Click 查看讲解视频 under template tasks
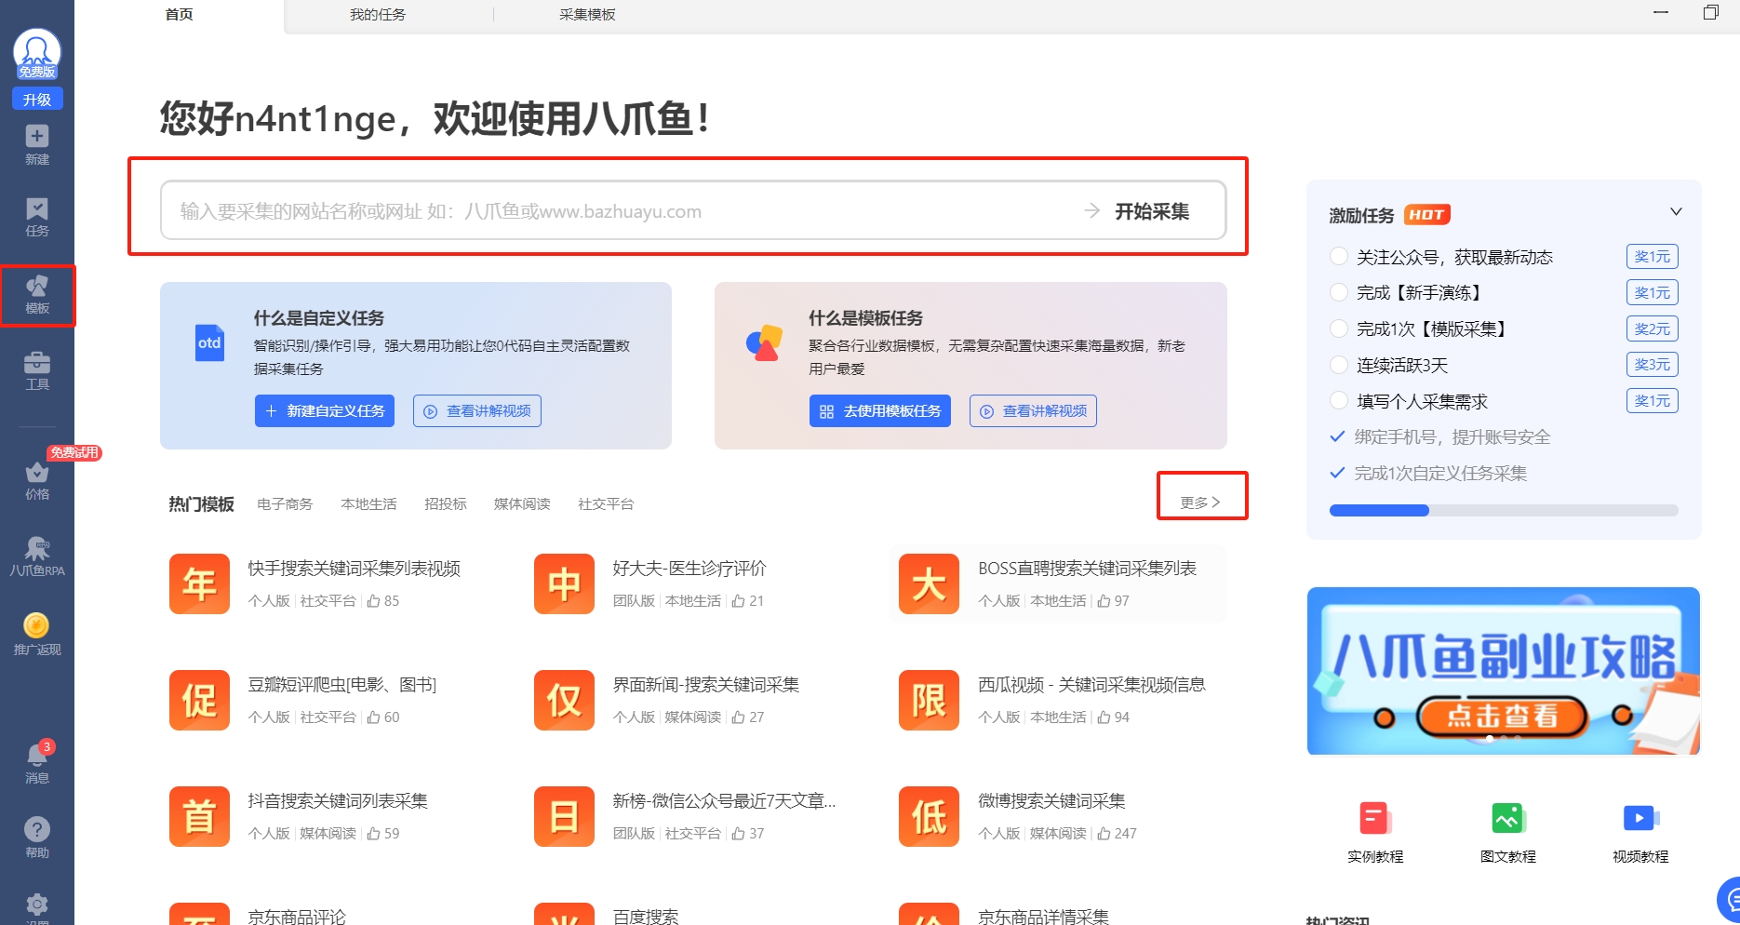 [1033, 410]
